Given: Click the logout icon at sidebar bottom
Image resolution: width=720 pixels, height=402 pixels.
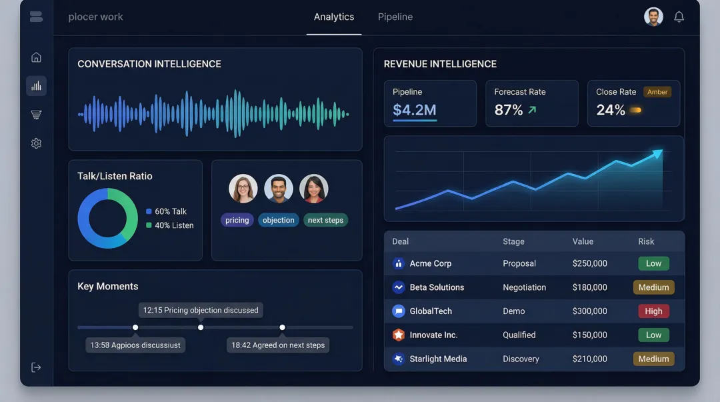Looking at the screenshot, I should pos(36,367).
